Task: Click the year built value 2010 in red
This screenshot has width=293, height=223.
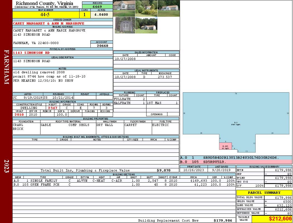Action: coord(19,115)
